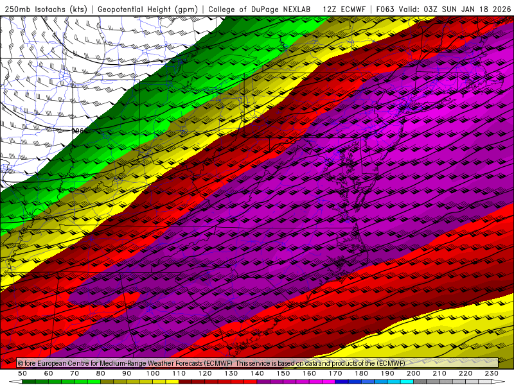This screenshot has height=385, width=514.
Task: Click the dark blue swatch right of the 170 mark
Action: [x=342, y=382]
